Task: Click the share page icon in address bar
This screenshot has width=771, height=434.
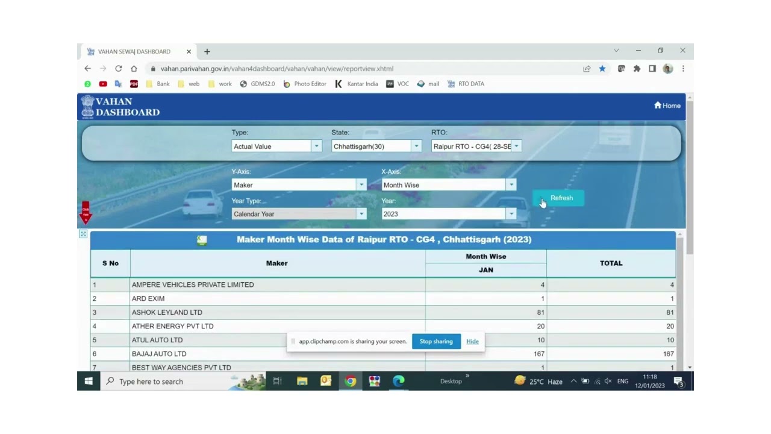Action: 587,69
